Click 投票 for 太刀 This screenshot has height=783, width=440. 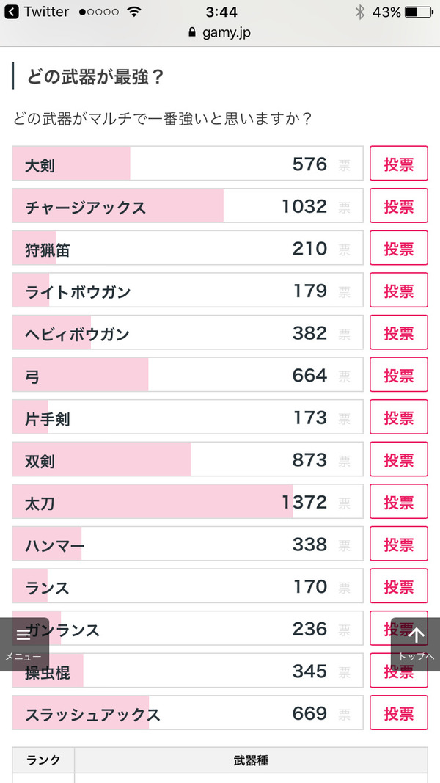399,501
